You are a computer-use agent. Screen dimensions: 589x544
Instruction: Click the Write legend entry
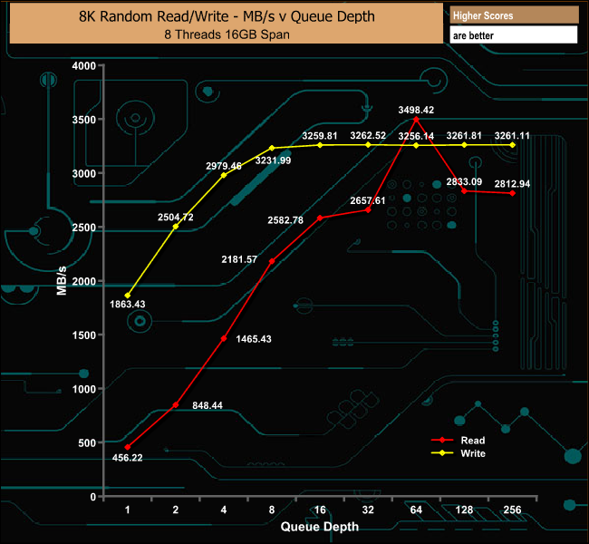[x=459, y=453]
